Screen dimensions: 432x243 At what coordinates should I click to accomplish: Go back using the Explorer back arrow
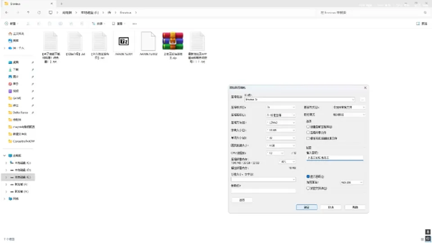(7, 13)
